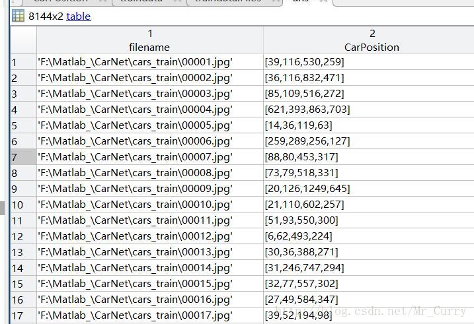Select row header 15
Screen dimensions: 474x324
pyautogui.click(x=24, y=284)
